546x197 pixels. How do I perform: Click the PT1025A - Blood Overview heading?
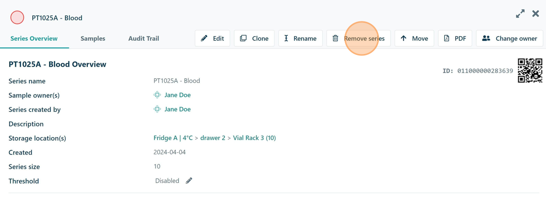point(58,64)
